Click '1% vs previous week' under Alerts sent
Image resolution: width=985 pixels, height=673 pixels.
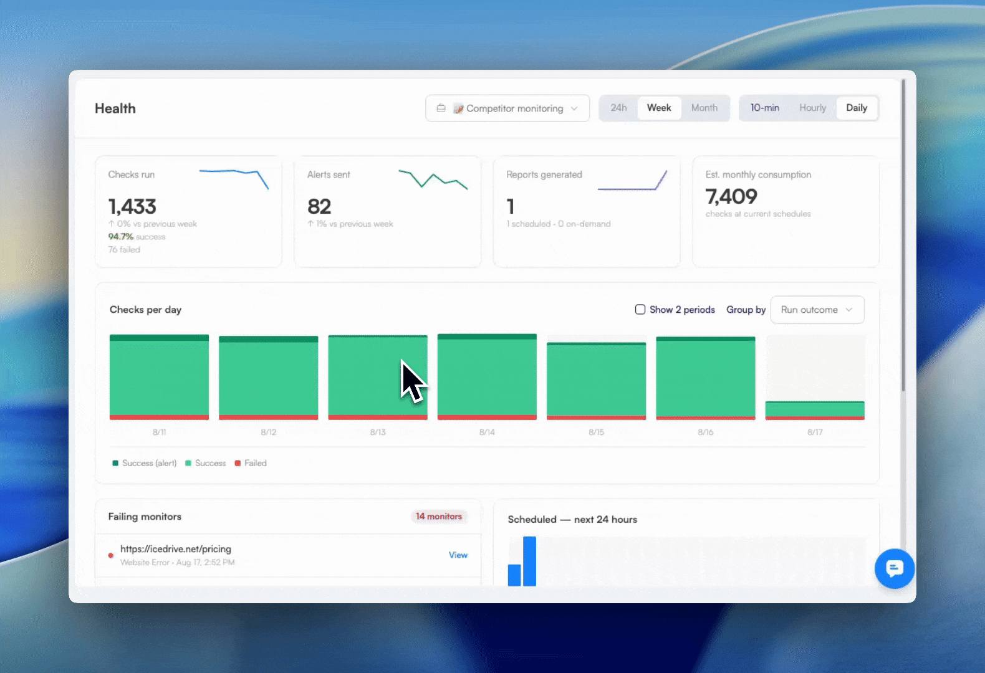(x=350, y=224)
